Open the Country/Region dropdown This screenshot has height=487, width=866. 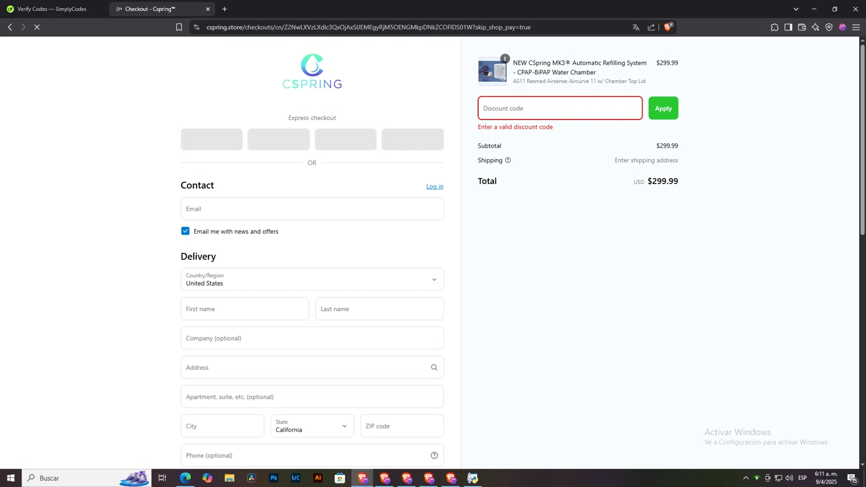coord(312,279)
